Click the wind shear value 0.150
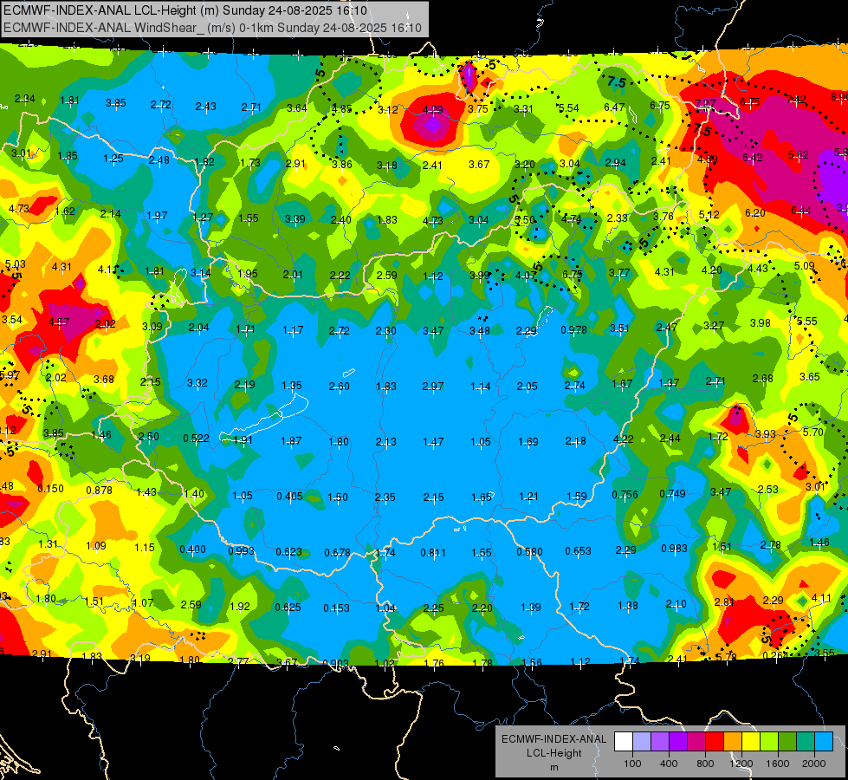Image resolution: width=848 pixels, height=780 pixels. (x=50, y=488)
